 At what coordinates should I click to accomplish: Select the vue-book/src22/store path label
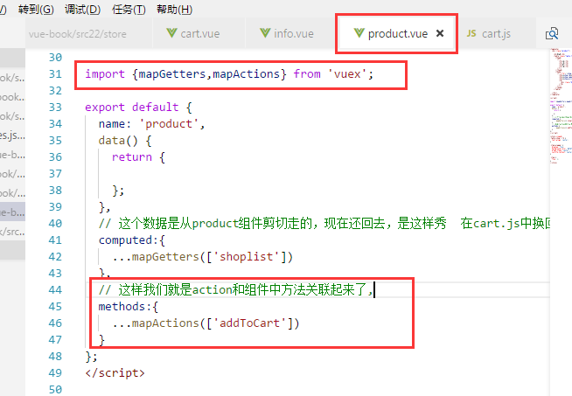pos(77,33)
